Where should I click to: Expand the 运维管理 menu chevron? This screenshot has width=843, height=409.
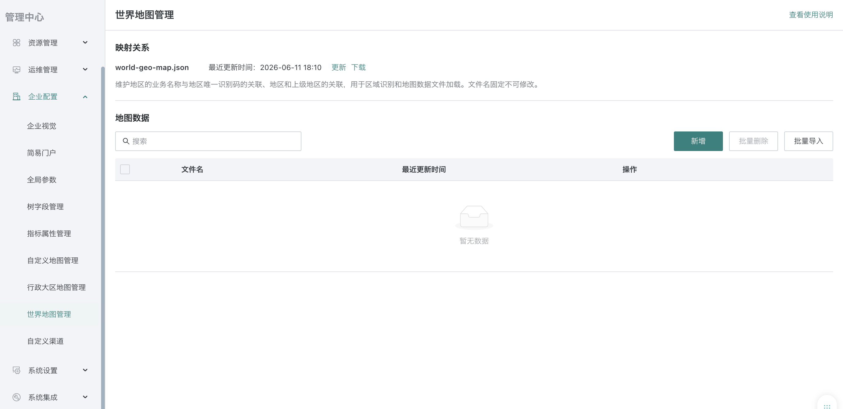85,69
